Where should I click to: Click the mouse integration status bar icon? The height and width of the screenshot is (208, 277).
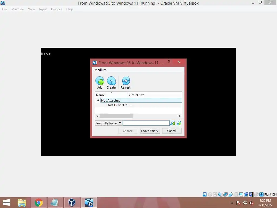(x=256, y=194)
